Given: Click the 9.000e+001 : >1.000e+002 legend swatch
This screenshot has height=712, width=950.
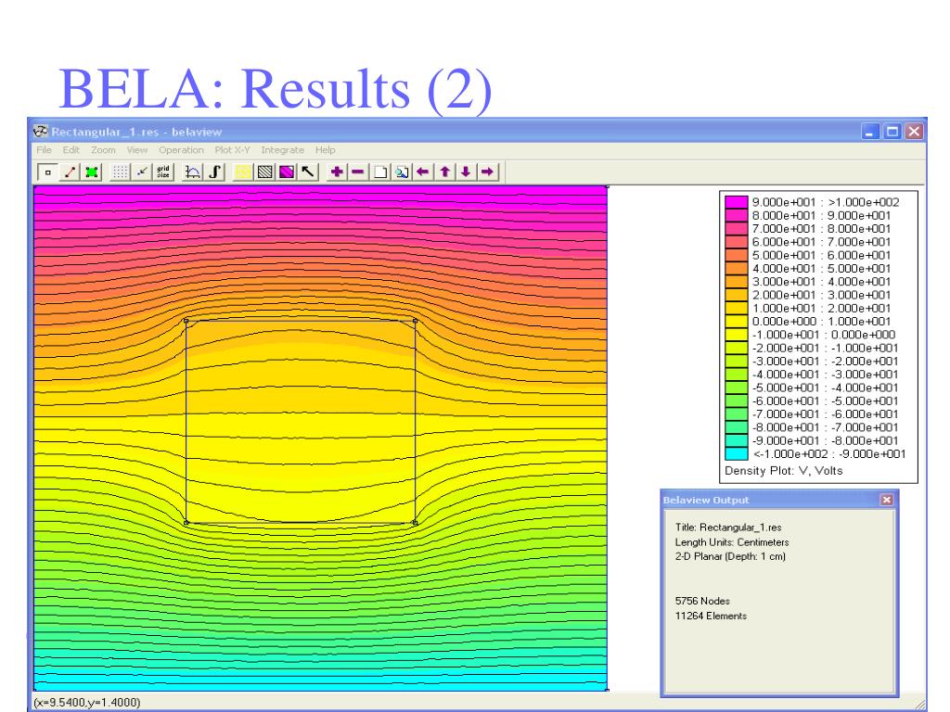Looking at the screenshot, I should [x=736, y=202].
